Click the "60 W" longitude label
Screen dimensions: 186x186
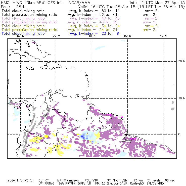coord(92,36)
